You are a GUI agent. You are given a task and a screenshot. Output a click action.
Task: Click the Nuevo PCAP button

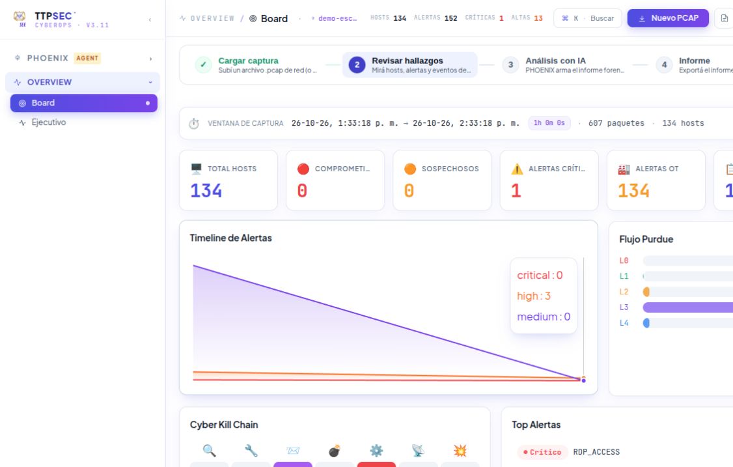tap(668, 18)
